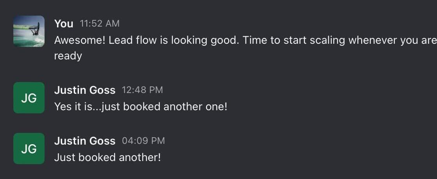Click the 12:48 PM message timestamp
437x179 pixels.
[x=142, y=90]
